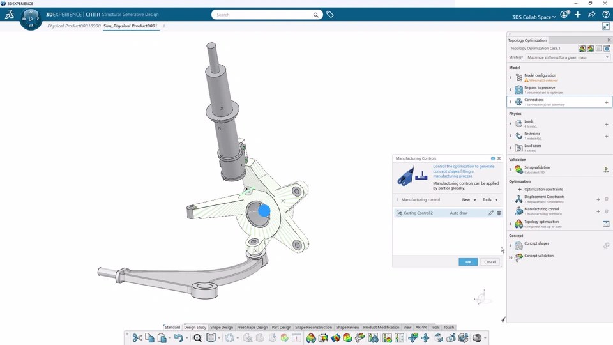Open the Part Design tab
The image size is (613, 345).
pyautogui.click(x=281, y=327)
